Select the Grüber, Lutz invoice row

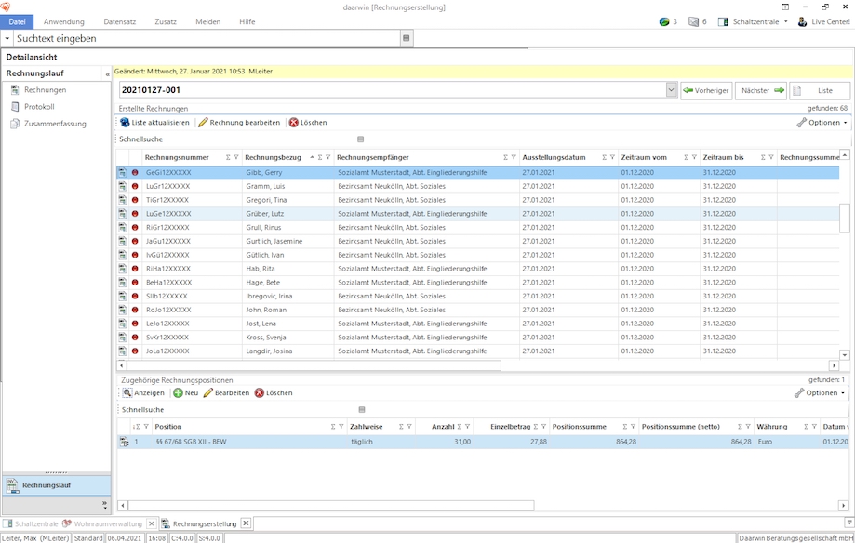477,214
